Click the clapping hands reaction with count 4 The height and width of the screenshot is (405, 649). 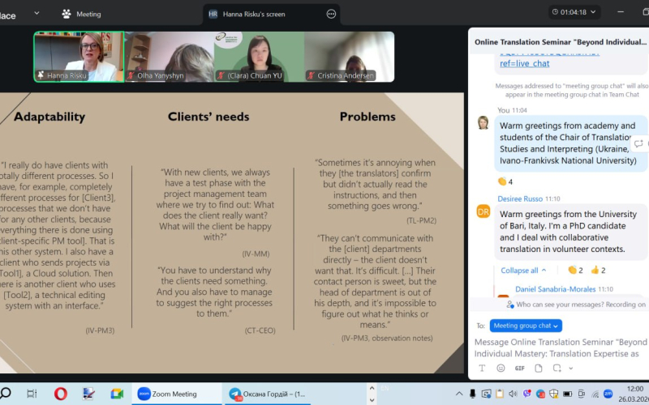click(x=506, y=181)
